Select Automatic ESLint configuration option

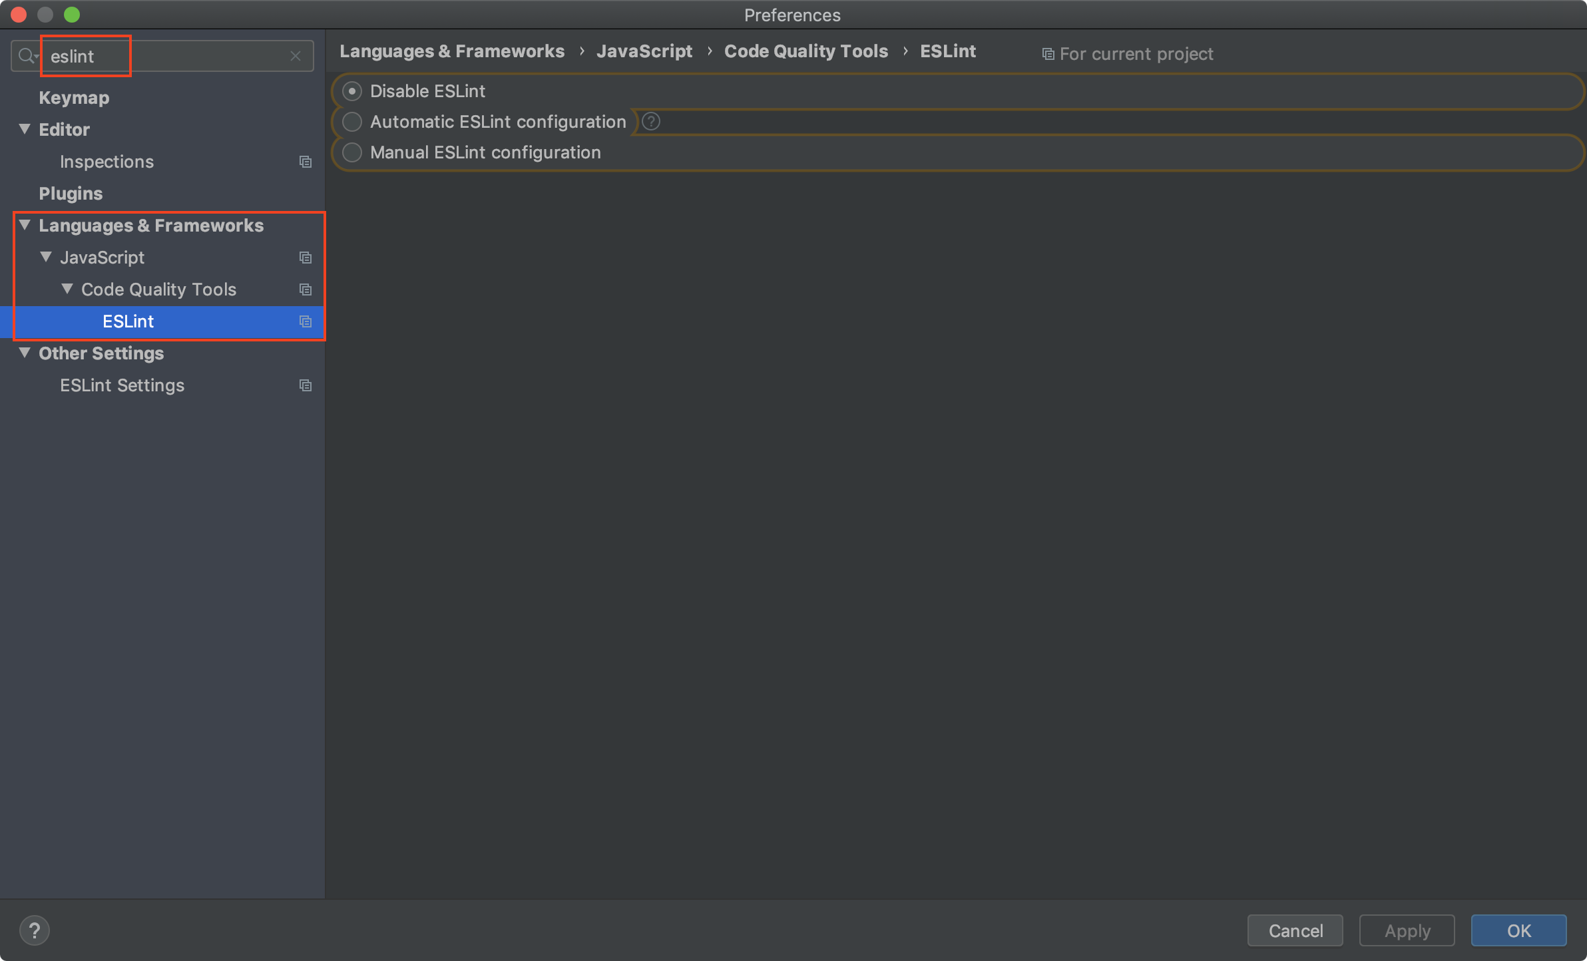pyautogui.click(x=352, y=122)
